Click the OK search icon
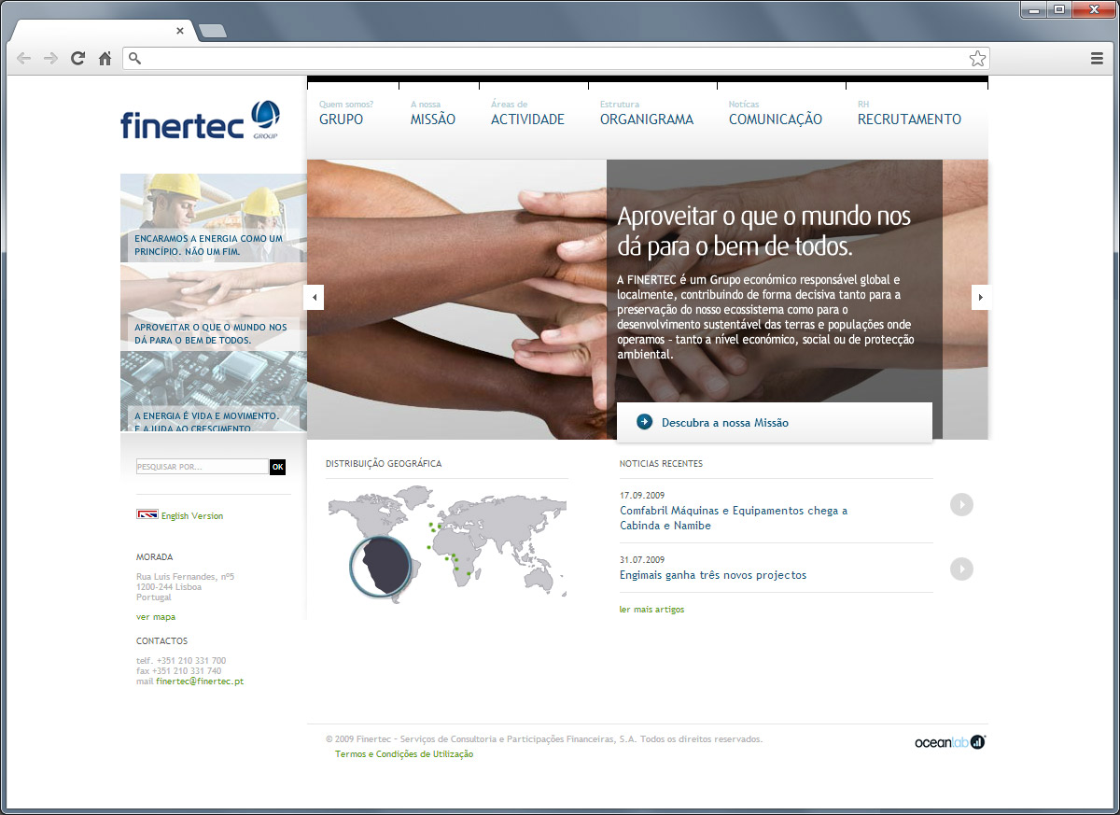 [277, 467]
